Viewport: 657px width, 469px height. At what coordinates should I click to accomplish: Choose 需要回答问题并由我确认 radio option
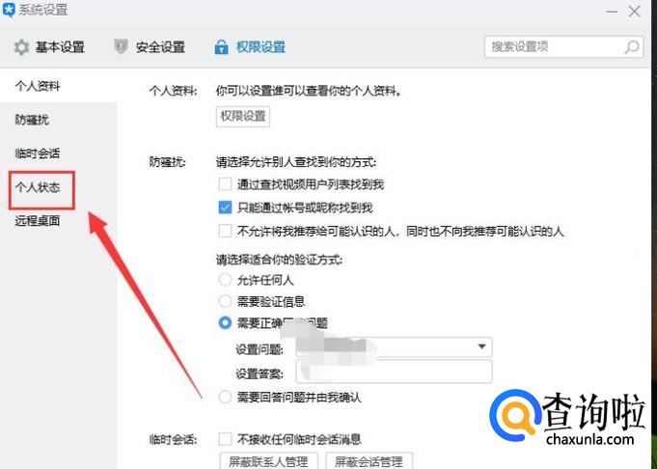pyautogui.click(x=225, y=397)
